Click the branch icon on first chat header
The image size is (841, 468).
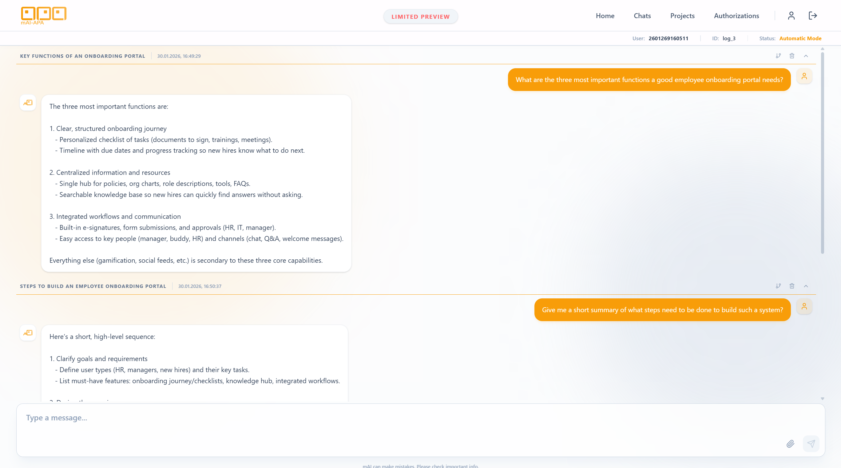click(x=778, y=56)
